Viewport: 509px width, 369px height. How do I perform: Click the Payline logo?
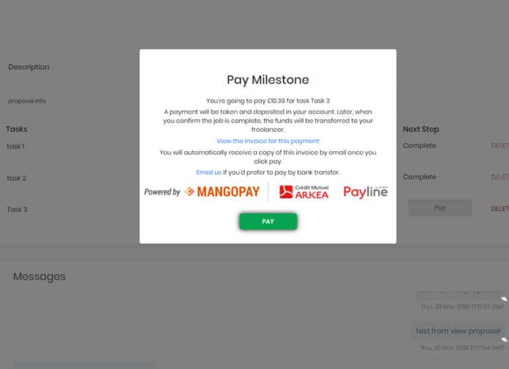[366, 192]
